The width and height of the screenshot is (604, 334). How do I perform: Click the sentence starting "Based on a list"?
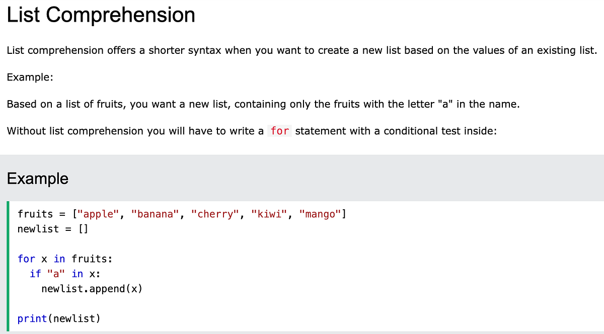point(263,104)
